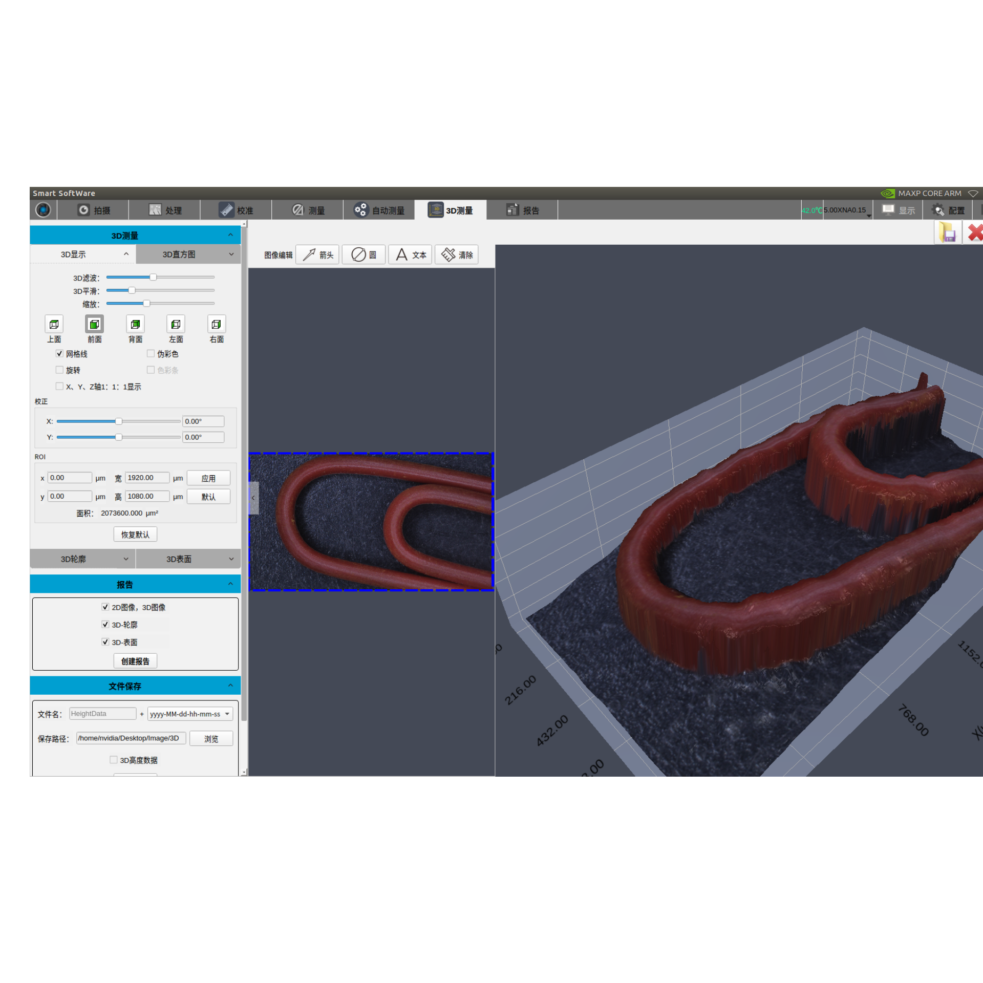The height and width of the screenshot is (983, 983).
Task: Enable the 旋转 rotation checkbox
Action: coord(59,370)
